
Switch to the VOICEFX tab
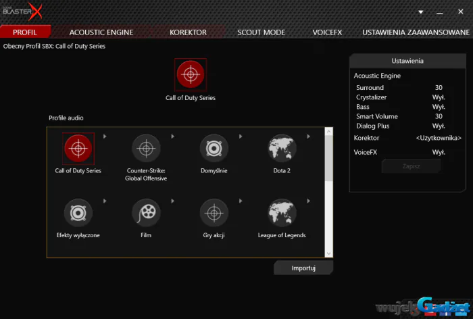coord(327,32)
